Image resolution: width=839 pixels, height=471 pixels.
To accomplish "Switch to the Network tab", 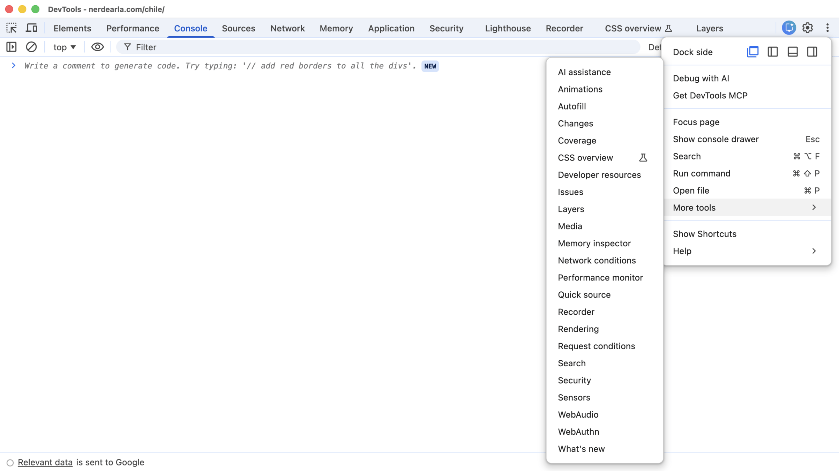I will 287,28.
